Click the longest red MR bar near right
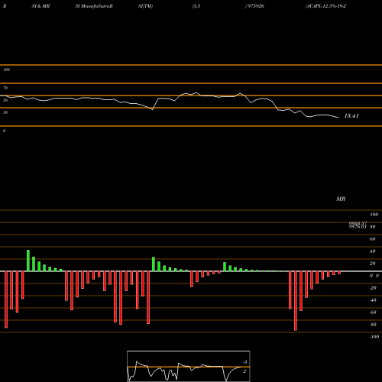Screen dimensions: 382x382 tap(296, 301)
